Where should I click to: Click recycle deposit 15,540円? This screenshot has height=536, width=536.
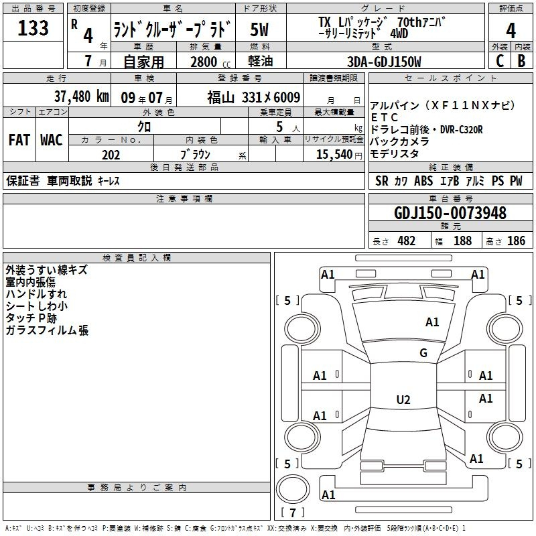click(x=339, y=155)
